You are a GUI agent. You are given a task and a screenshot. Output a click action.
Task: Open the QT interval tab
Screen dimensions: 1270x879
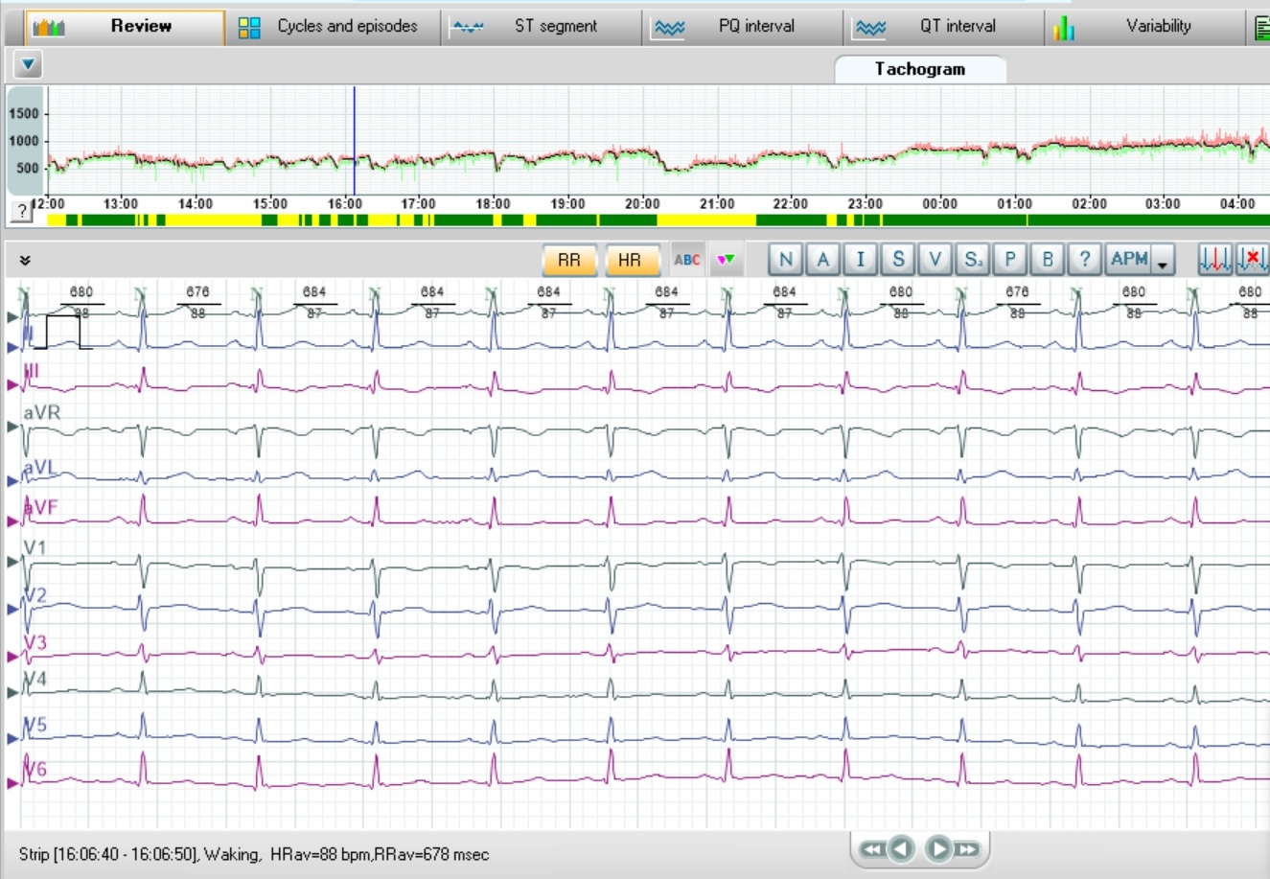tap(943, 27)
